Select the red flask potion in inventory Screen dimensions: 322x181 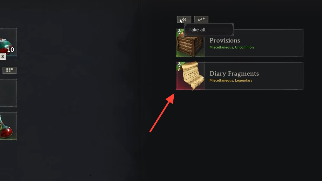click(8, 126)
